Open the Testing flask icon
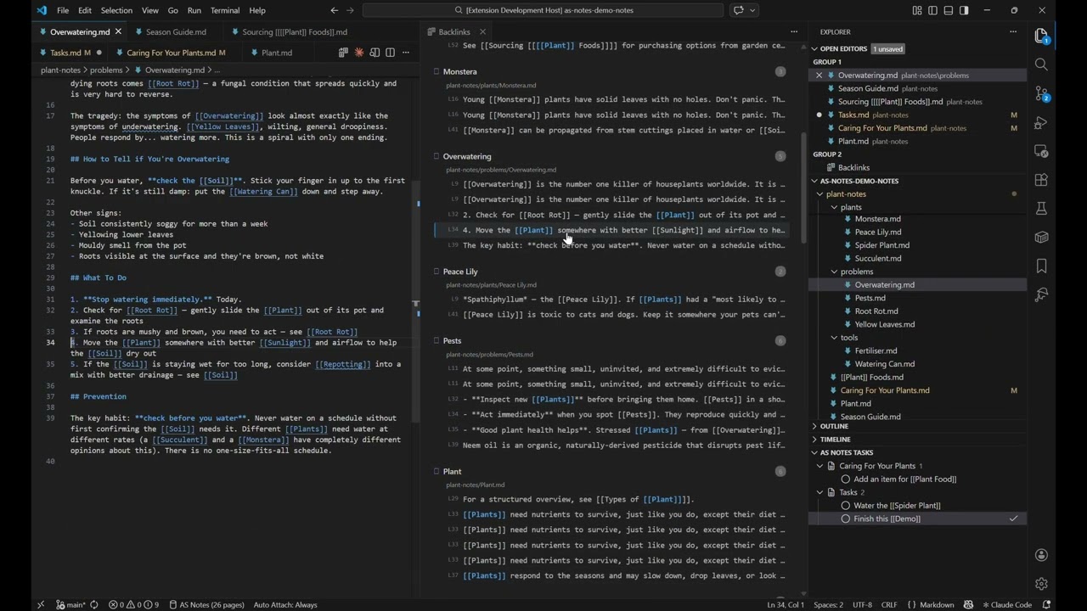 pyautogui.click(x=1041, y=209)
